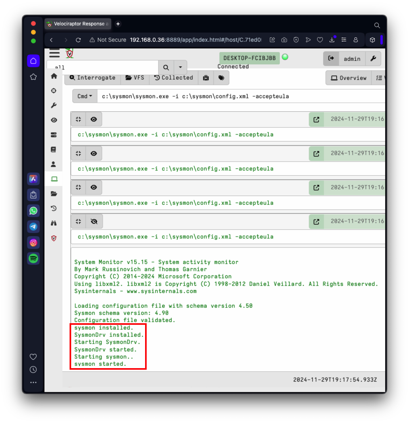Open the hamburger navigation menu

[x=54, y=53]
